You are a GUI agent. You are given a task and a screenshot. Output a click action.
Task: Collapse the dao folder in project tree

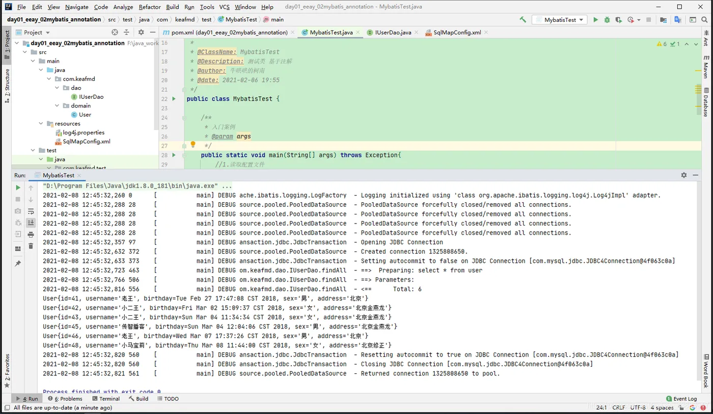[x=58, y=88]
